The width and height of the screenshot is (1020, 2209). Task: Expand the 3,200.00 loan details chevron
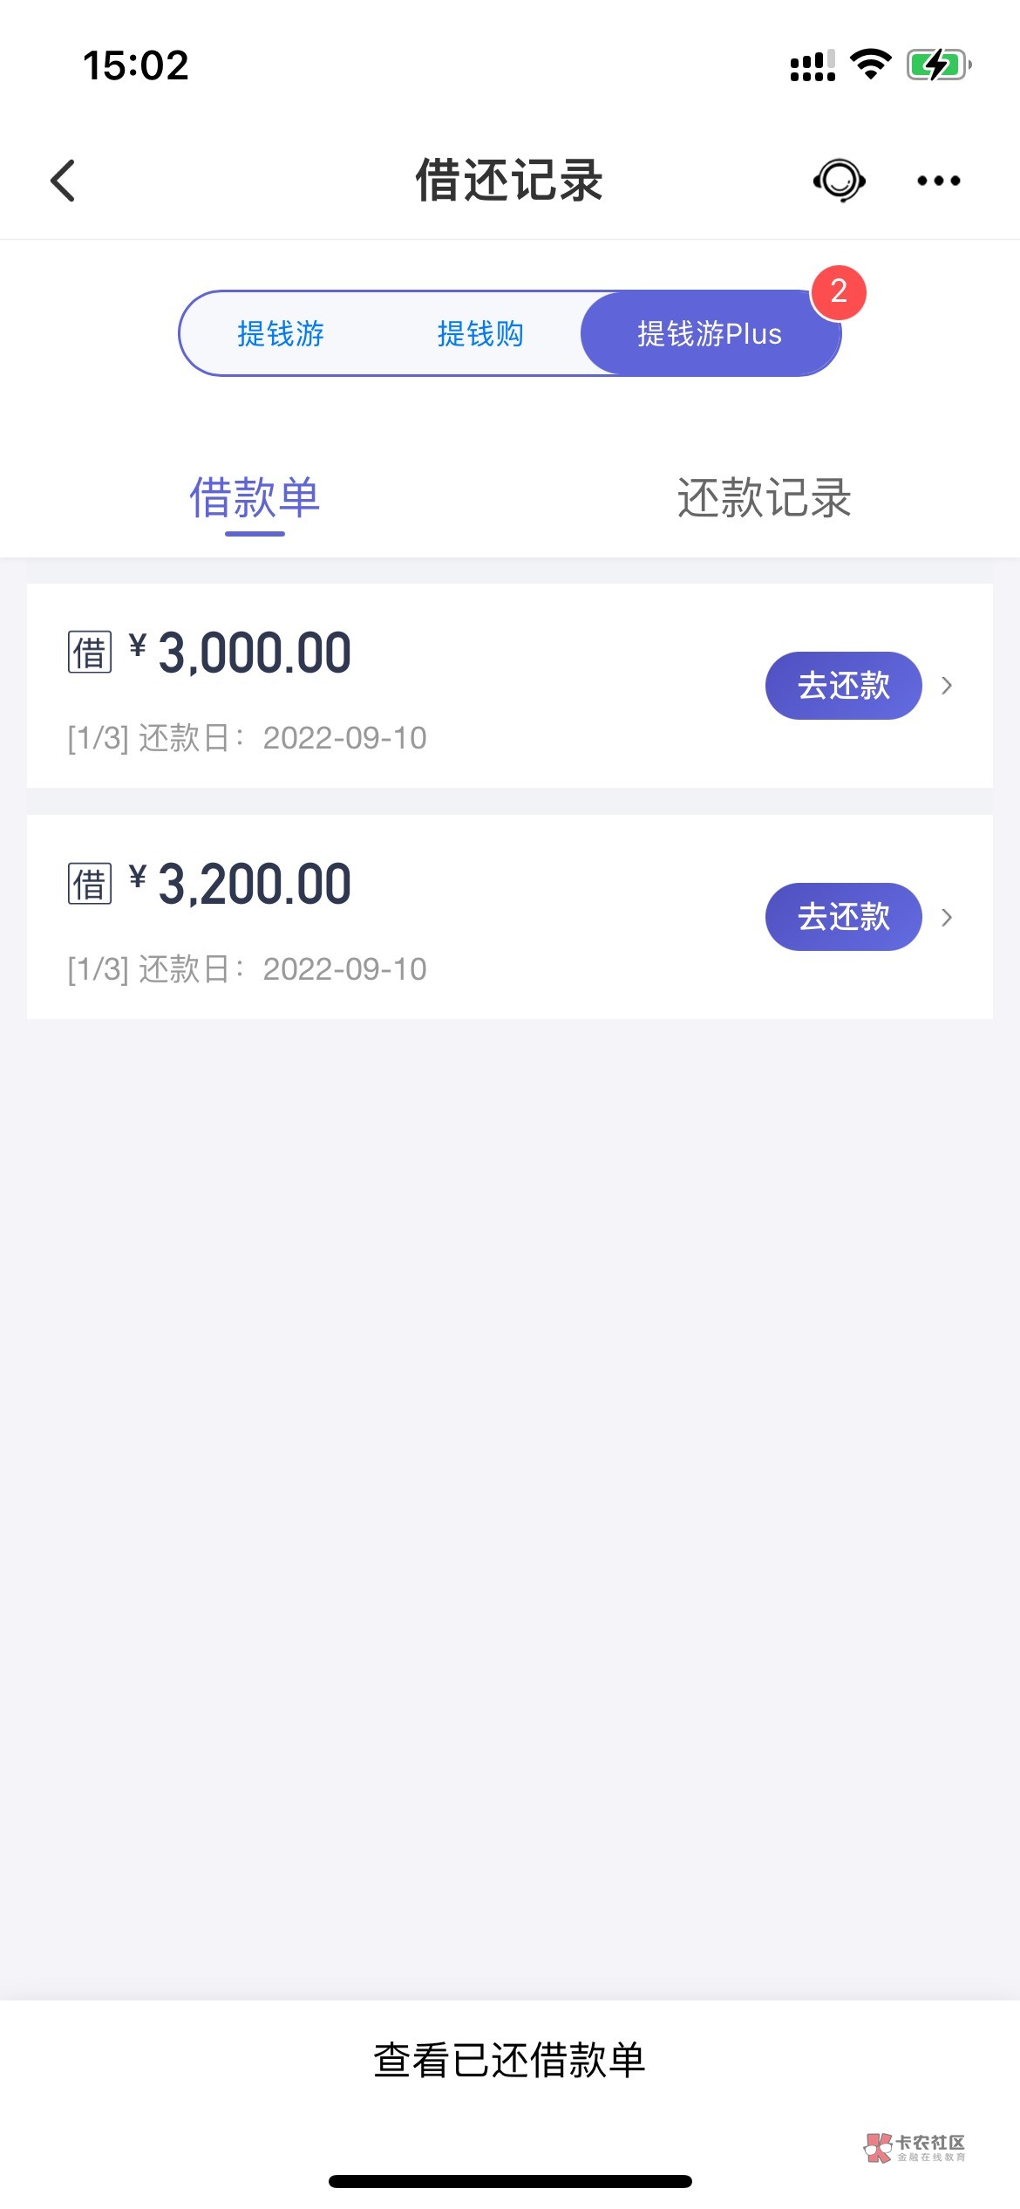[947, 917]
